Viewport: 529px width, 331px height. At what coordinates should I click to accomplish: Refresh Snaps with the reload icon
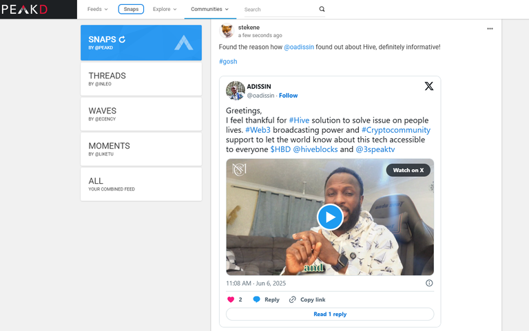[122, 39]
